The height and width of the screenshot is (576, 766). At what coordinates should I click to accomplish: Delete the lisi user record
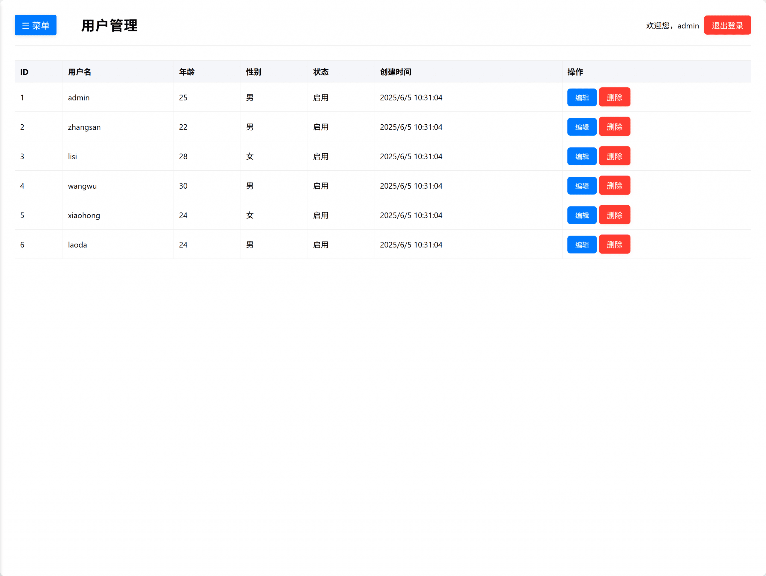(614, 156)
